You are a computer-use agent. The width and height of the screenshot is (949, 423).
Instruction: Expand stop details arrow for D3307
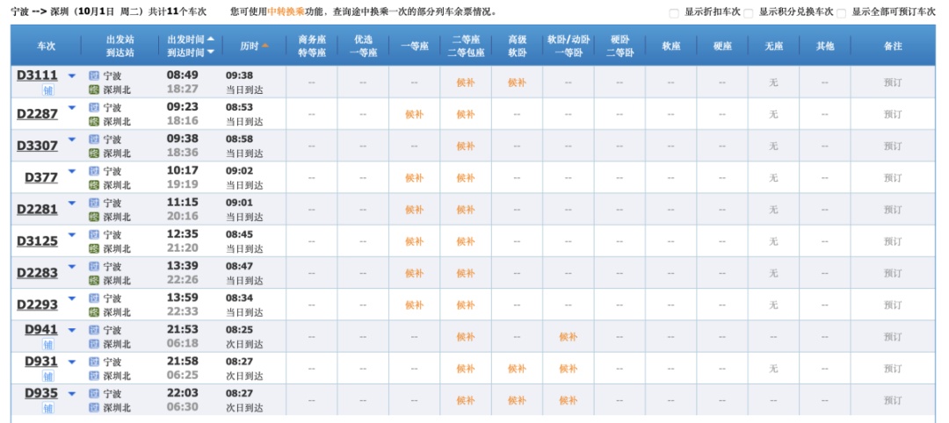click(x=72, y=140)
